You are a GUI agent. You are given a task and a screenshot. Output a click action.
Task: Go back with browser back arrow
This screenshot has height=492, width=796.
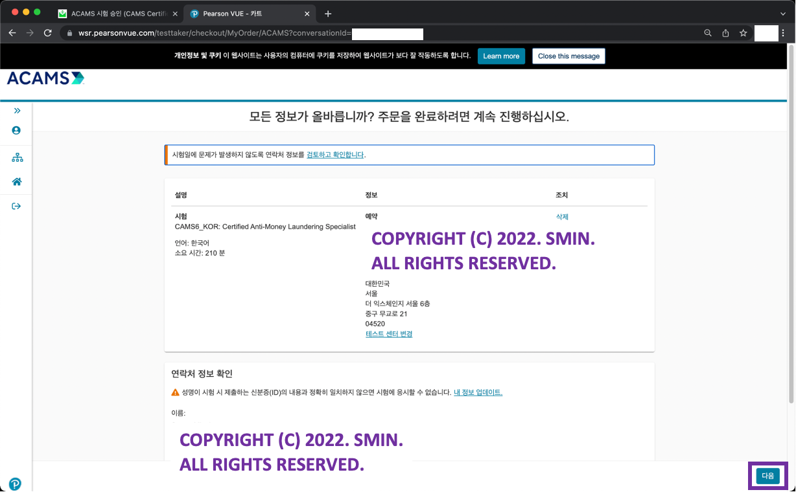coord(12,33)
